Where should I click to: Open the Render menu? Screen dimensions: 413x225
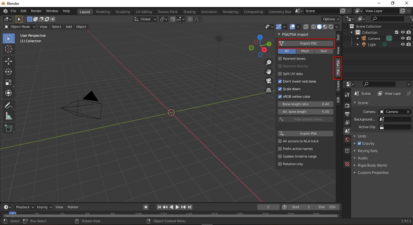point(36,11)
